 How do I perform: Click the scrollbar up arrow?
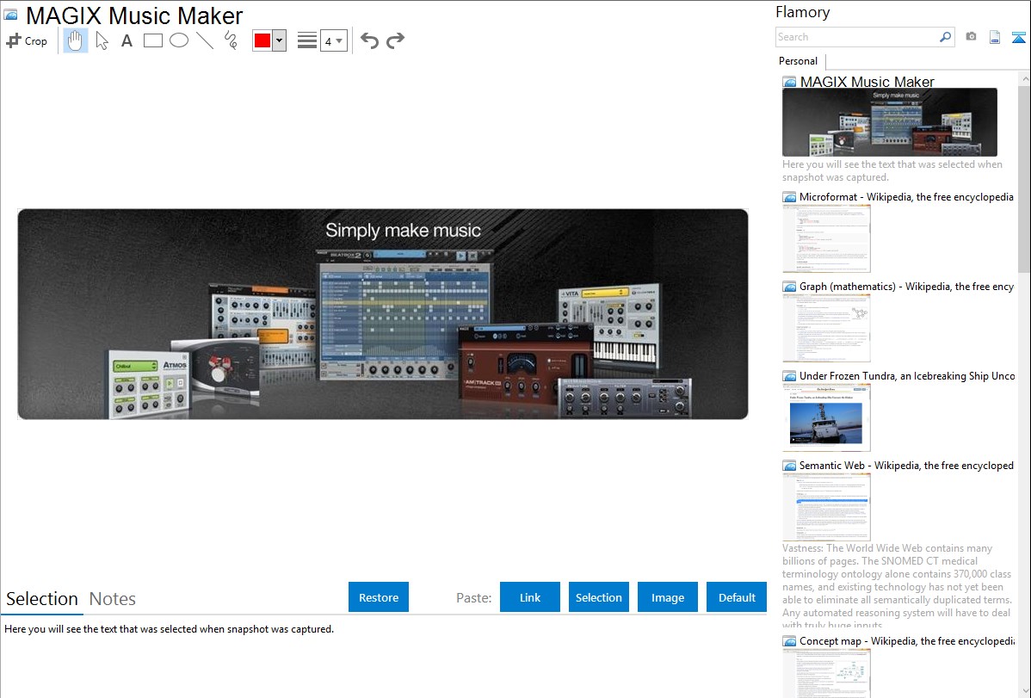coord(1024,78)
